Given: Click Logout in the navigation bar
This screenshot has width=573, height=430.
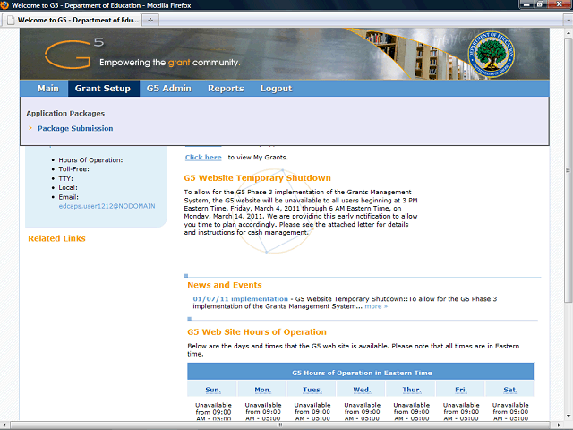Looking at the screenshot, I should point(276,89).
